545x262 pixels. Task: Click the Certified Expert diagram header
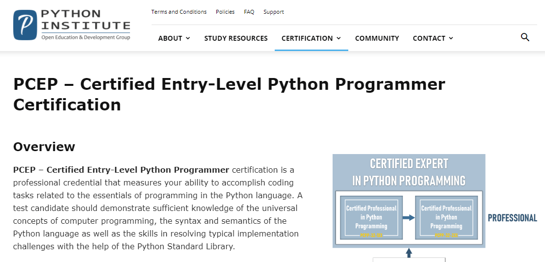tap(409, 172)
